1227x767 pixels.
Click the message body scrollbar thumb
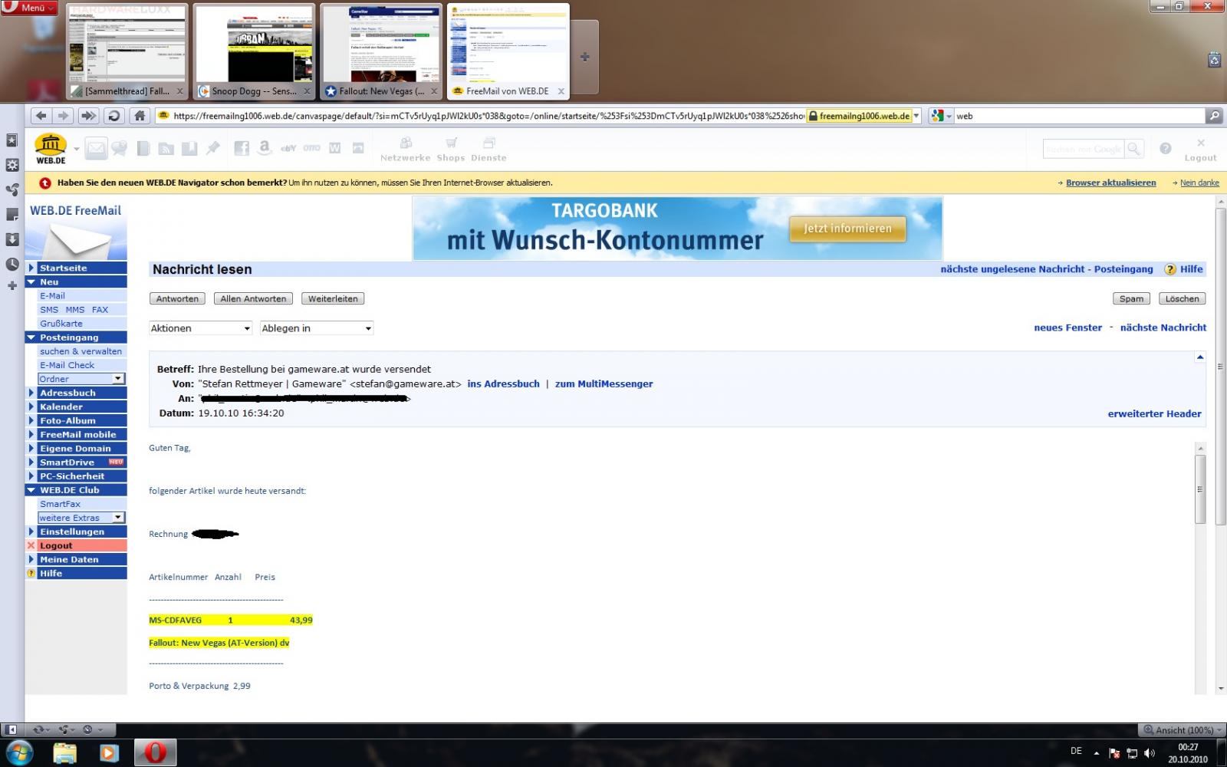pos(1200,489)
